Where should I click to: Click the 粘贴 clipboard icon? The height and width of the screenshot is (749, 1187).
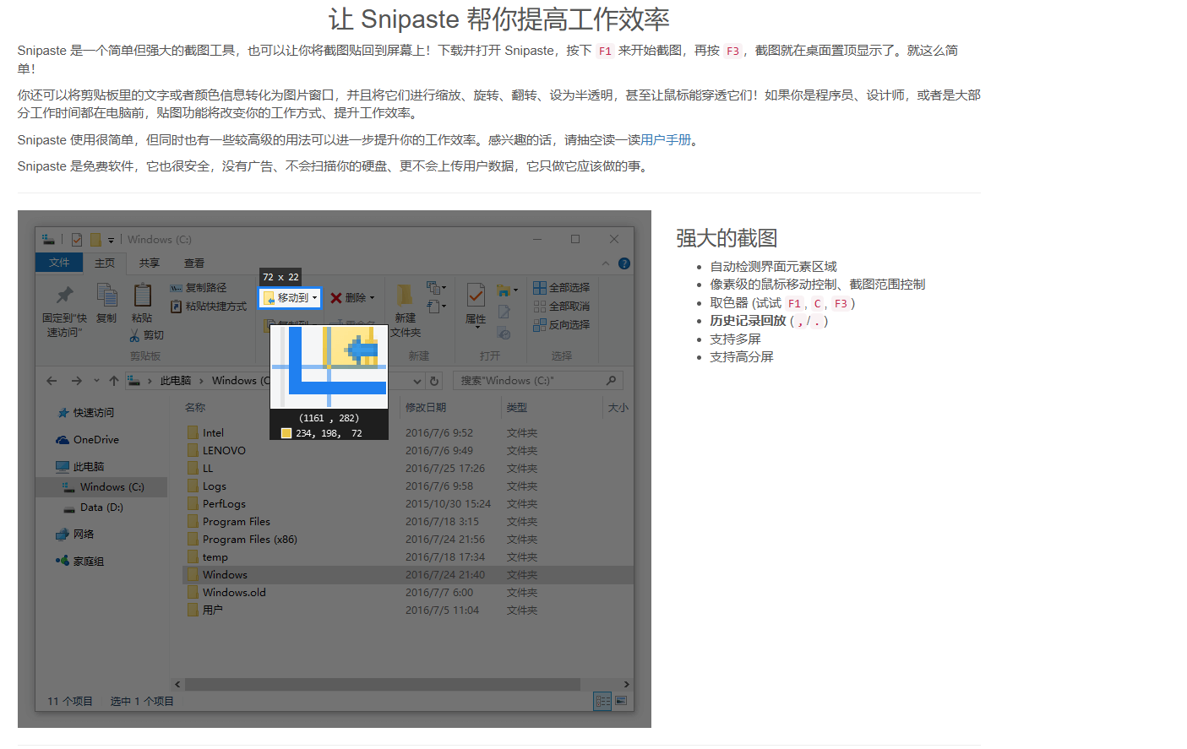point(142,295)
